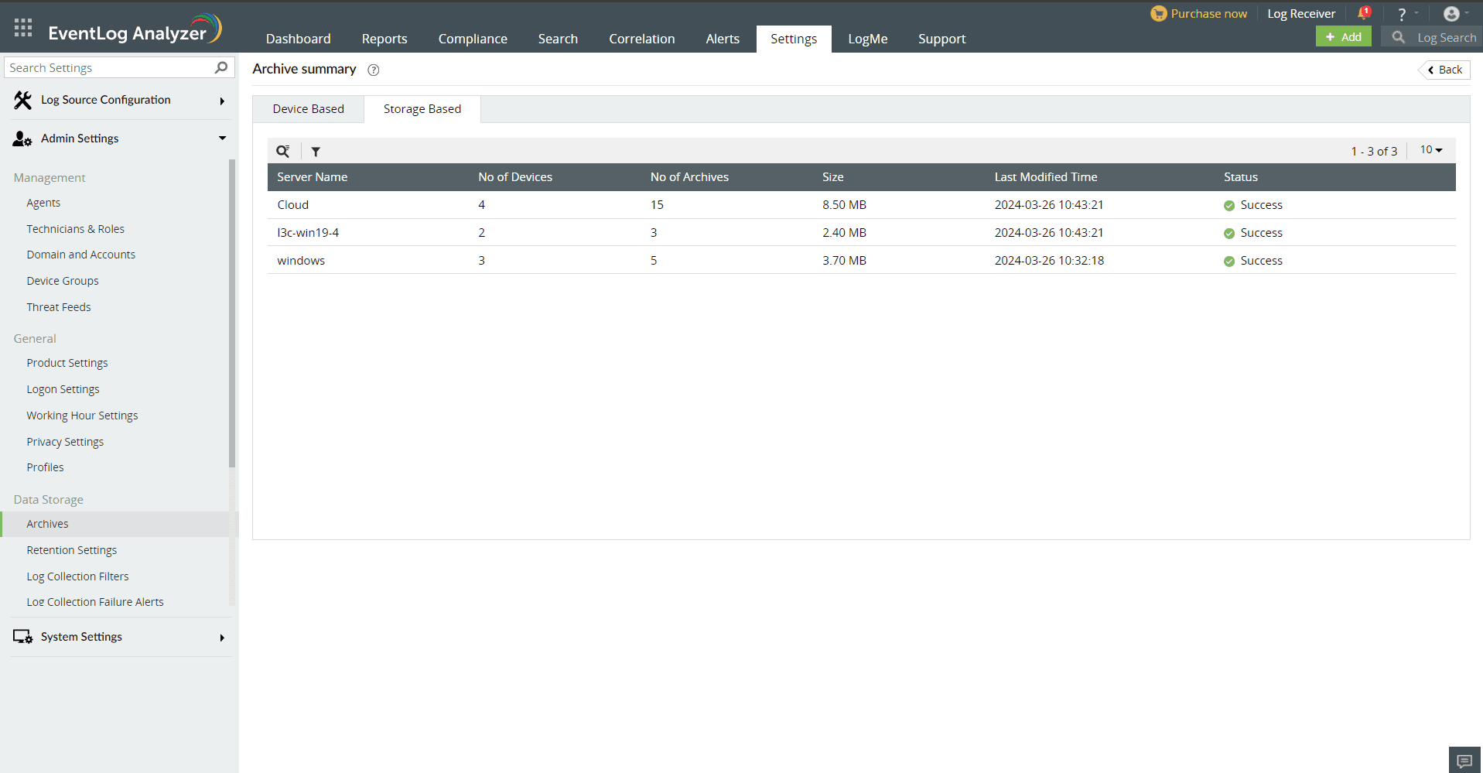
Task: Go to the Compliance tab
Action: tap(473, 39)
